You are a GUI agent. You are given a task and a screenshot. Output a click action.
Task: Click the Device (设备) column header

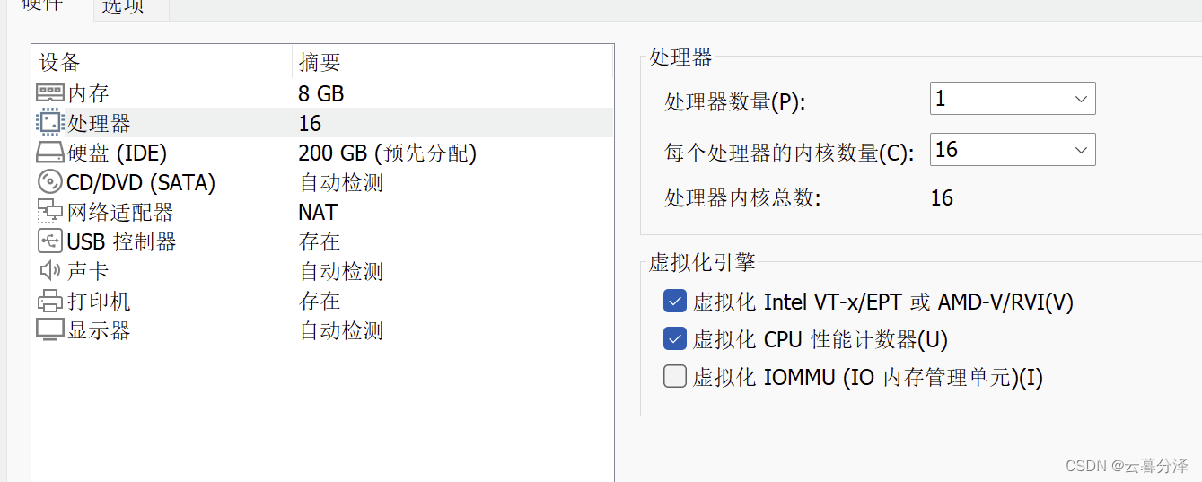[x=60, y=62]
